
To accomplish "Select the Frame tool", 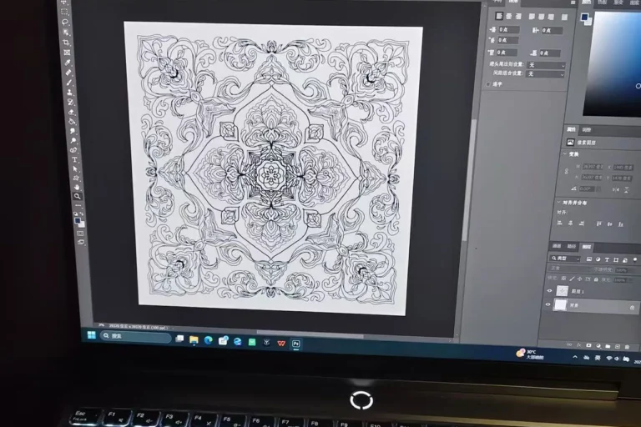I will pyautogui.click(x=68, y=53).
